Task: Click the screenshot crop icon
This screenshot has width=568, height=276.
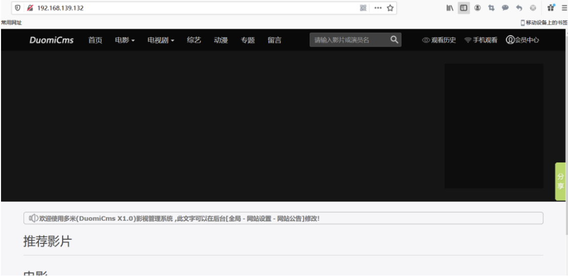Action: 491,8
